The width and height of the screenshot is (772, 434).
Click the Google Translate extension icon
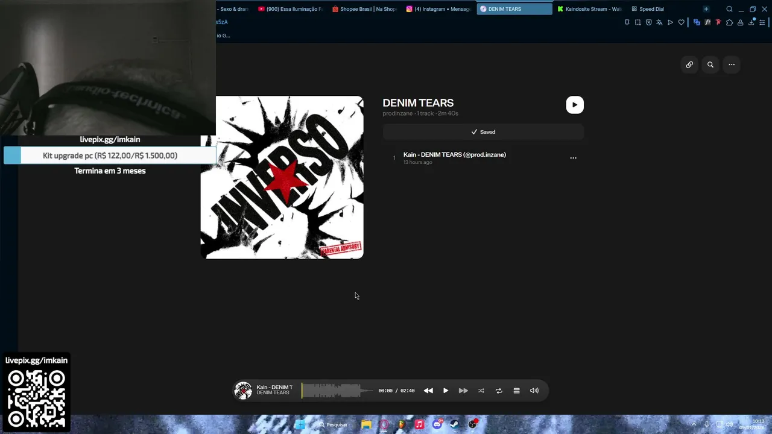click(x=697, y=22)
